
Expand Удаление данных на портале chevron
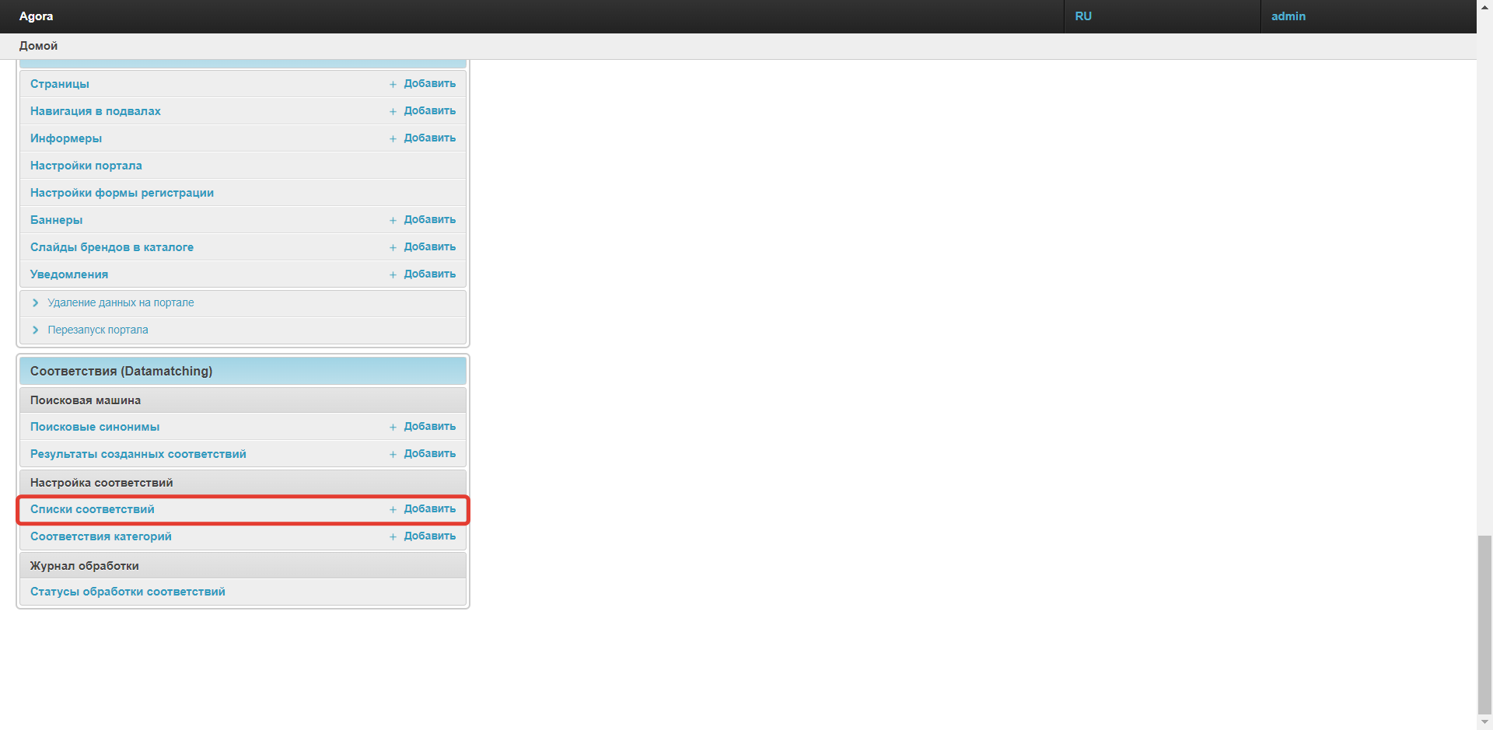pyautogui.click(x=36, y=303)
